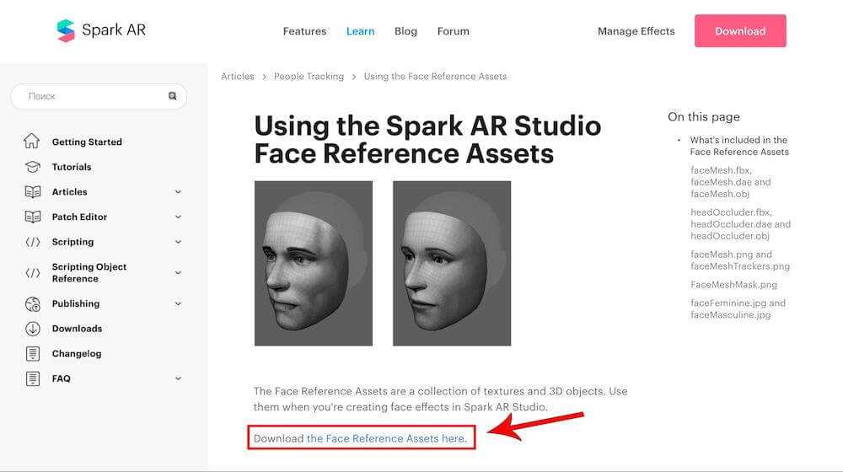Click the search magnifier icon
The image size is (843, 472).
[x=173, y=96]
